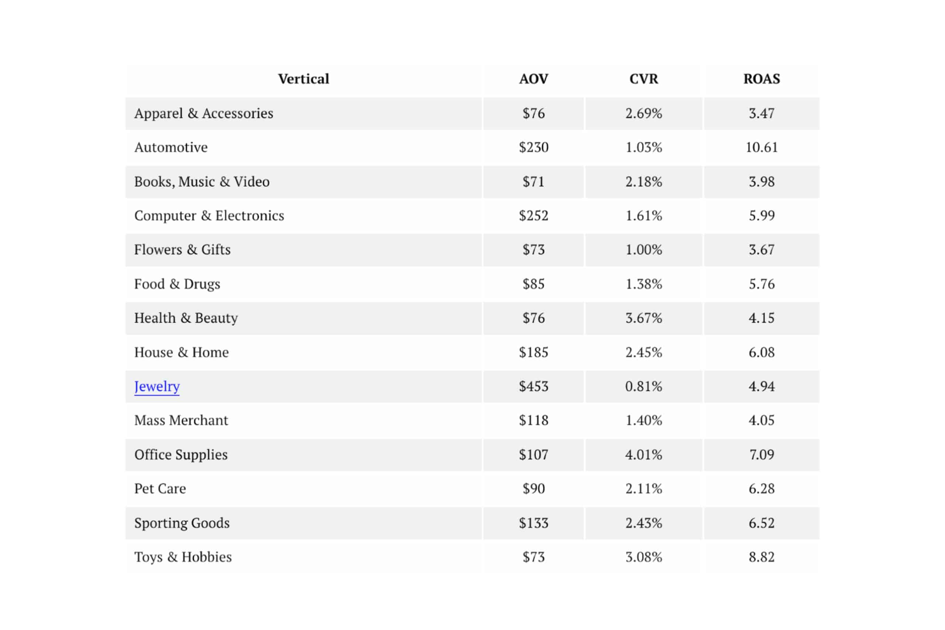Click the Vertical column header

[303, 79]
